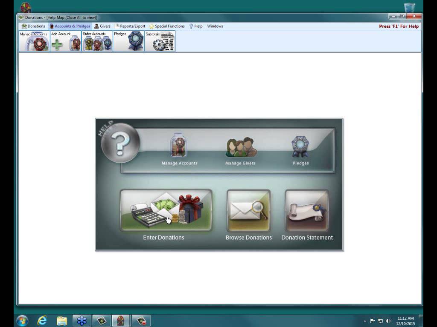437x327 pixels.
Task: Open the Recycle Bin on desktop
Action: click(x=409, y=8)
